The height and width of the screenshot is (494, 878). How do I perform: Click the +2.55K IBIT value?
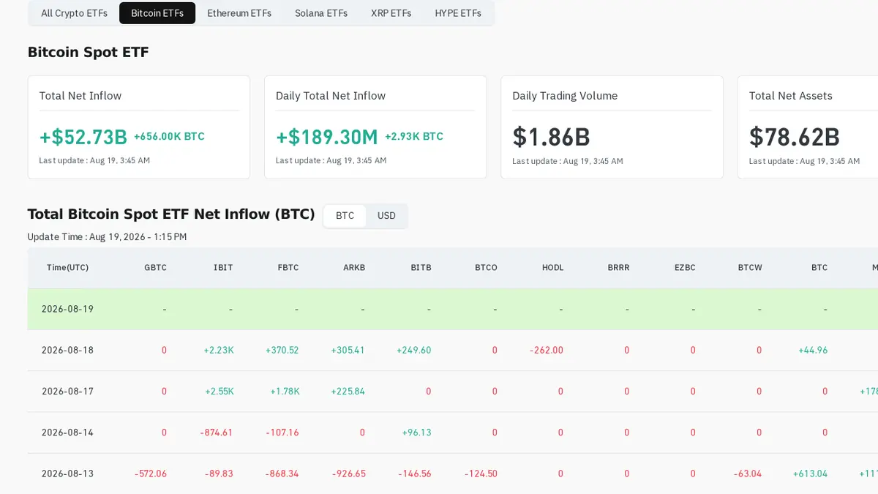[x=219, y=392]
